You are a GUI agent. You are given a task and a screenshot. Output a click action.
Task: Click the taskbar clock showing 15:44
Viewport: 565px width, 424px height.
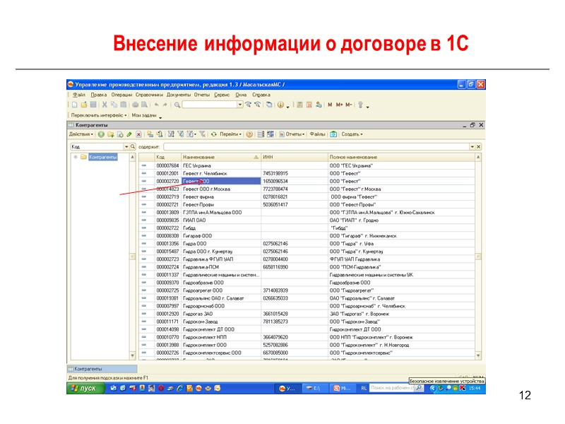click(475, 388)
